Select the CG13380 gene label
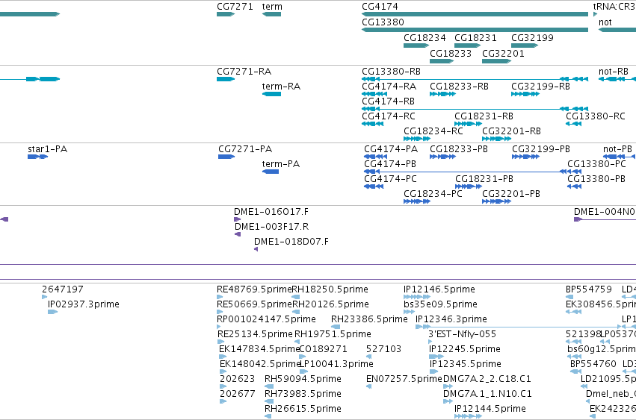This screenshot has height=420, width=636. point(383,22)
